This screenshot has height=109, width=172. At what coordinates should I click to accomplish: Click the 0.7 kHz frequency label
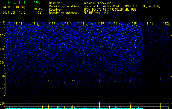click(x=2, y=90)
